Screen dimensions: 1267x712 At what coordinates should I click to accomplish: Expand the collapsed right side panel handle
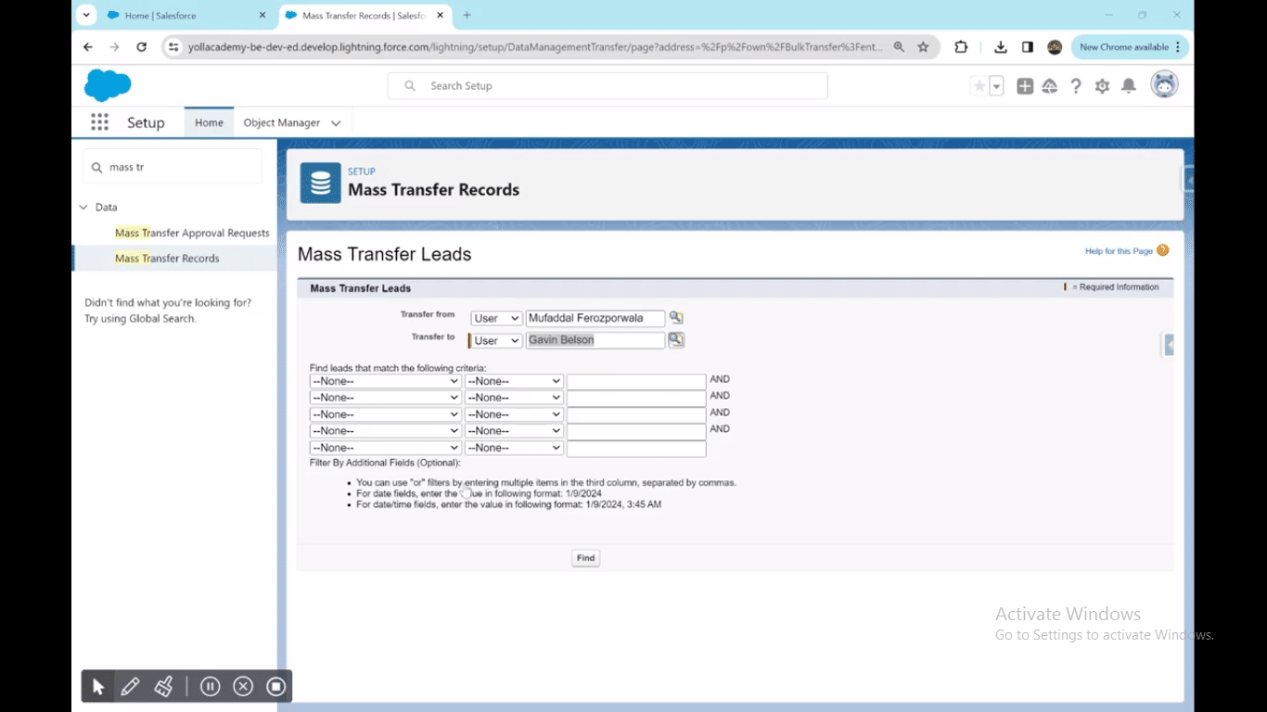[1169, 344]
